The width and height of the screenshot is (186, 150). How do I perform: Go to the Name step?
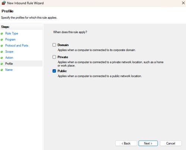9,70
